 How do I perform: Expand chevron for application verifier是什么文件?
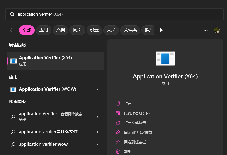coord(97,132)
